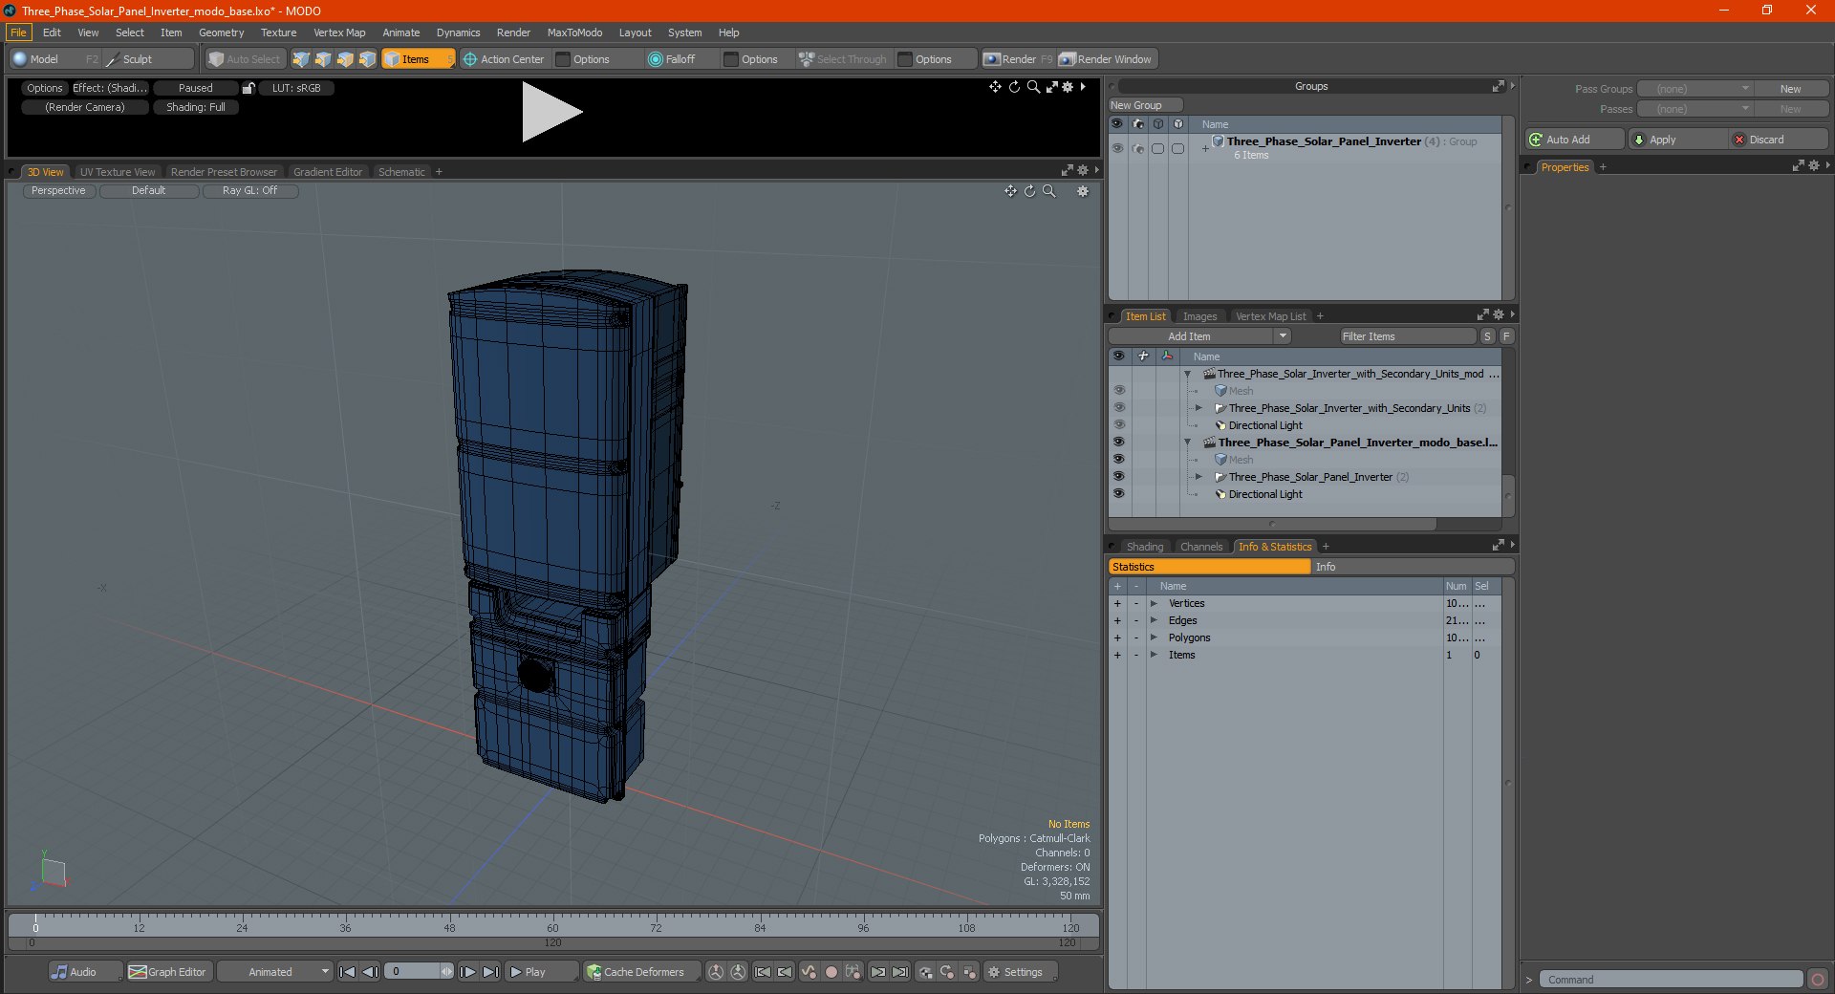Open Action Center menu

[x=504, y=59]
